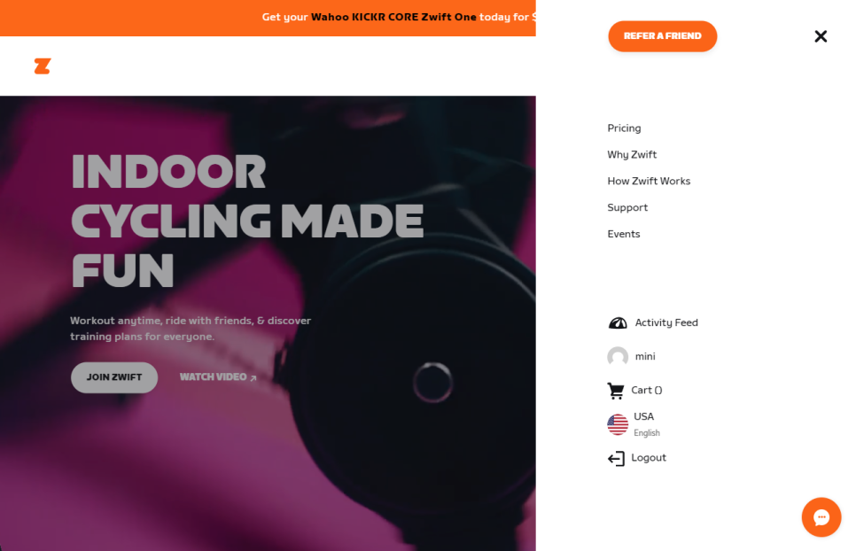Viewport: 856px width, 551px height.
Task: Click the USA flag icon
Action: [x=618, y=424]
